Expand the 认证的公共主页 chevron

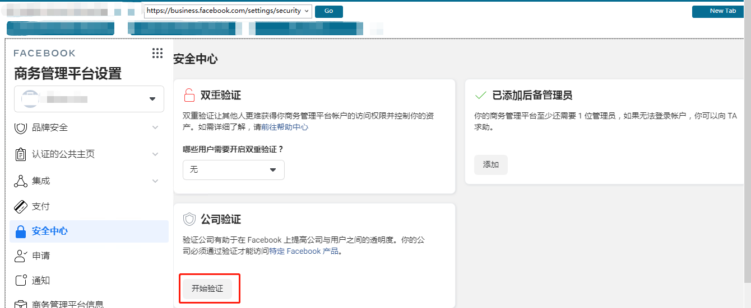coord(155,154)
